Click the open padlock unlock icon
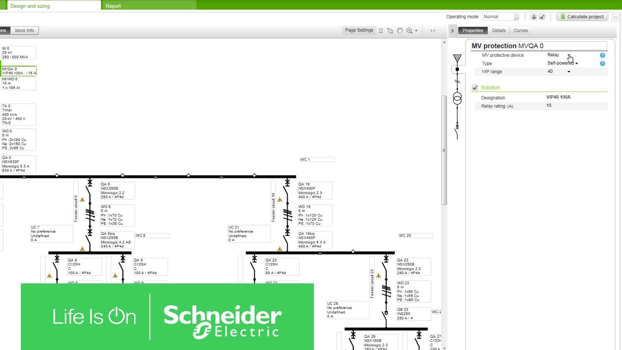The width and height of the screenshot is (622, 350). pyautogui.click(x=542, y=17)
